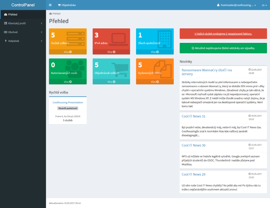Click the server icon on Služeb celkem tile

point(75,39)
